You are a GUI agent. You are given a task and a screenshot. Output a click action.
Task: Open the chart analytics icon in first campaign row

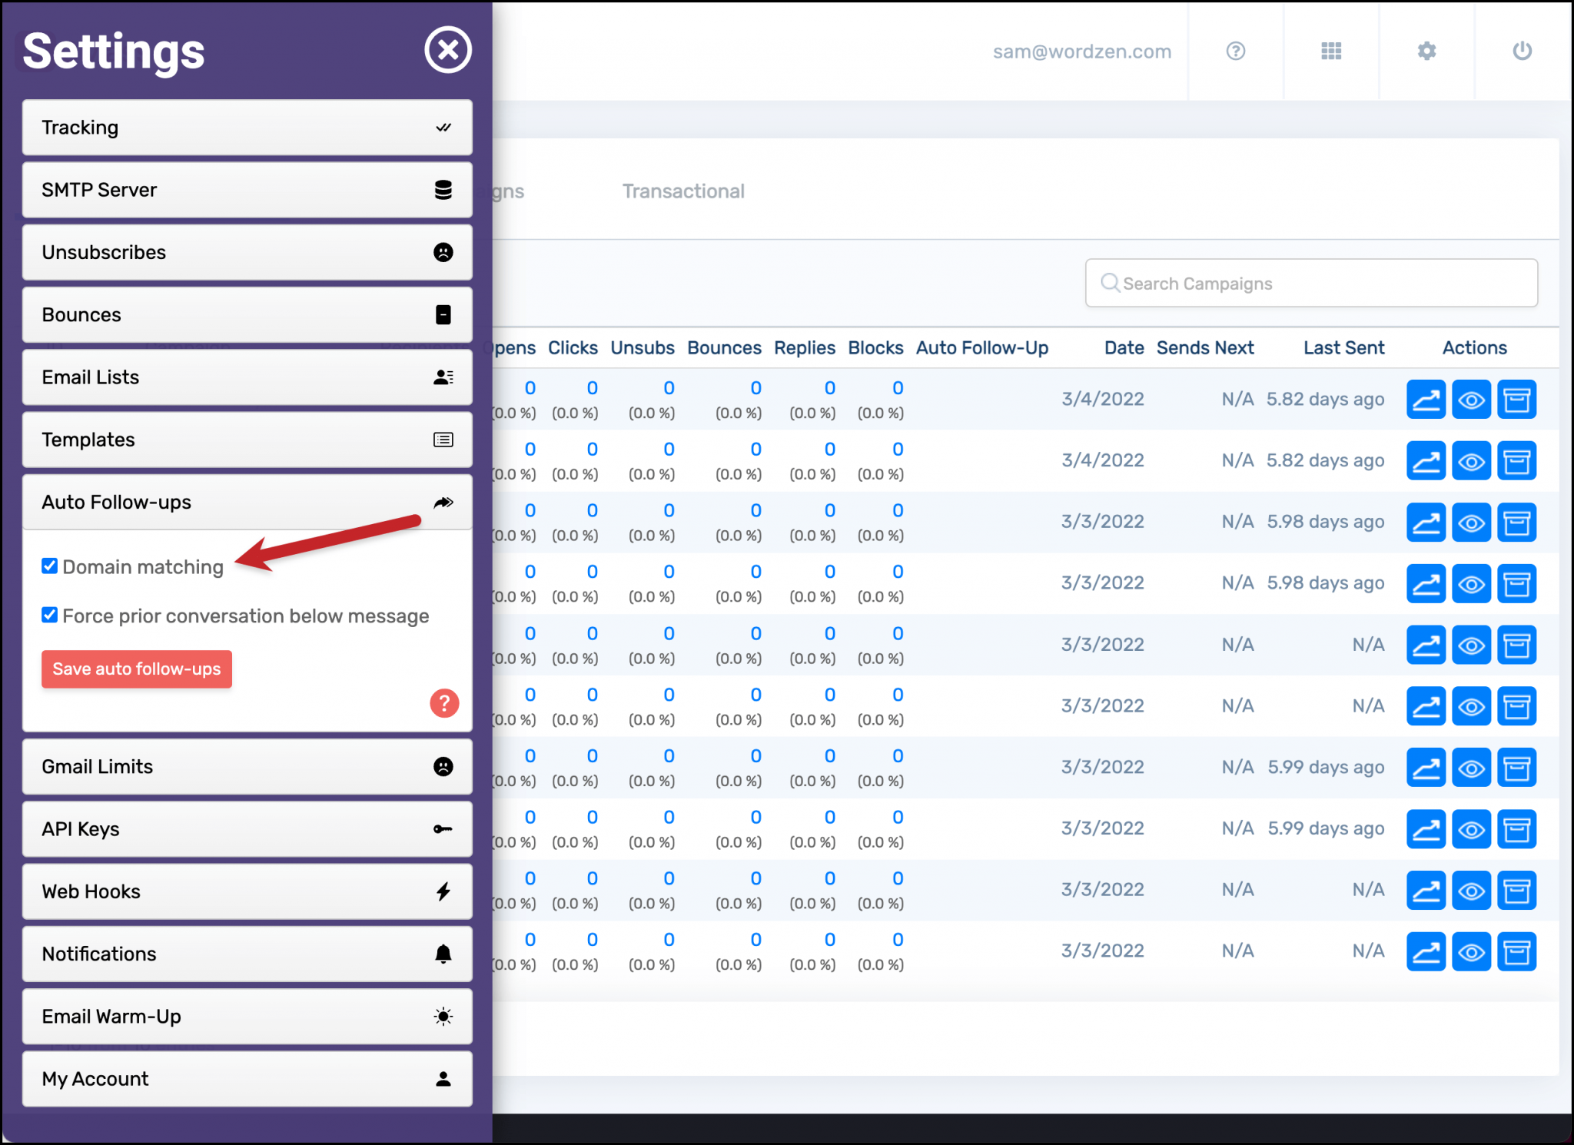coord(1426,400)
